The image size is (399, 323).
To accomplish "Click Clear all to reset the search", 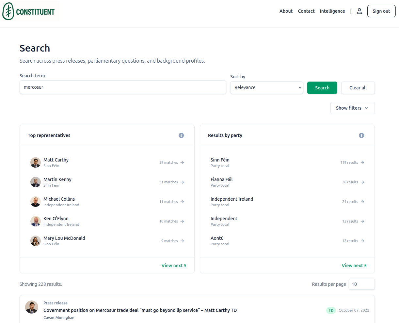I will click(x=358, y=87).
